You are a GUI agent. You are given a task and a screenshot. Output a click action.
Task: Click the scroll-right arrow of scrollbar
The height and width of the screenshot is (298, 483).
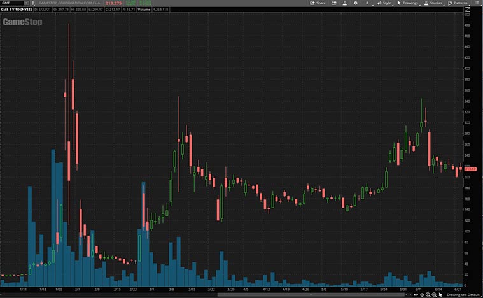[410, 295]
